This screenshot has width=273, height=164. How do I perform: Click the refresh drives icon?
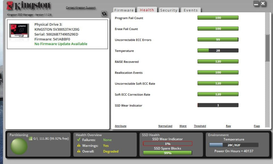click(x=104, y=14)
